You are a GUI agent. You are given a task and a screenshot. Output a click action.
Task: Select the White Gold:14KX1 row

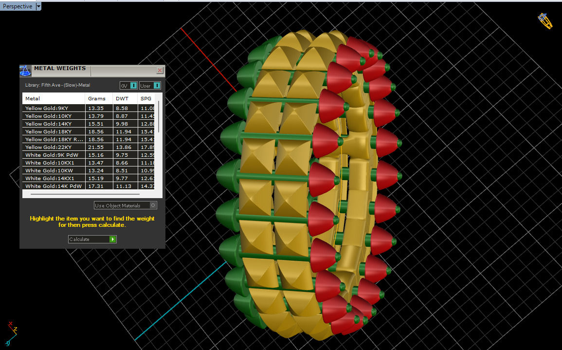click(89, 178)
